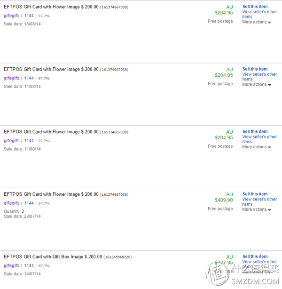Screen dimensions: 282x289
Task: Open giftegifts seller profile on first listing
Action: pos(12,16)
